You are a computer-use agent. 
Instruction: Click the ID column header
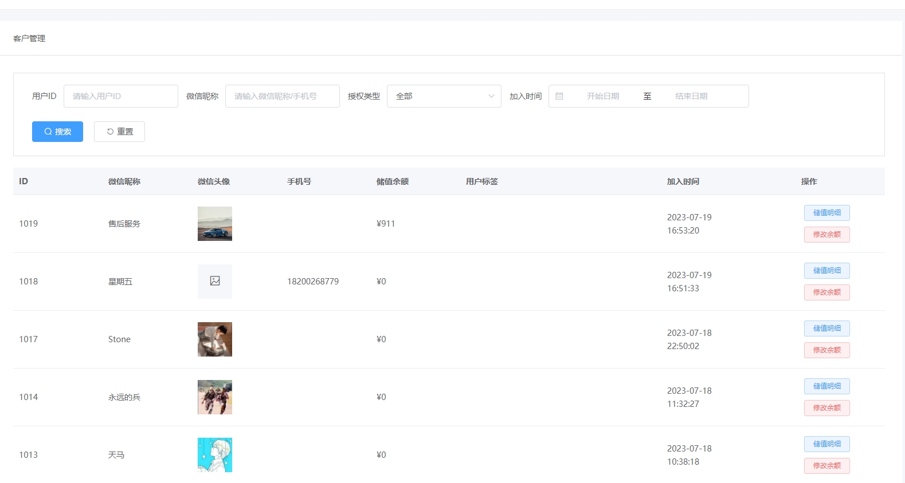tap(23, 181)
